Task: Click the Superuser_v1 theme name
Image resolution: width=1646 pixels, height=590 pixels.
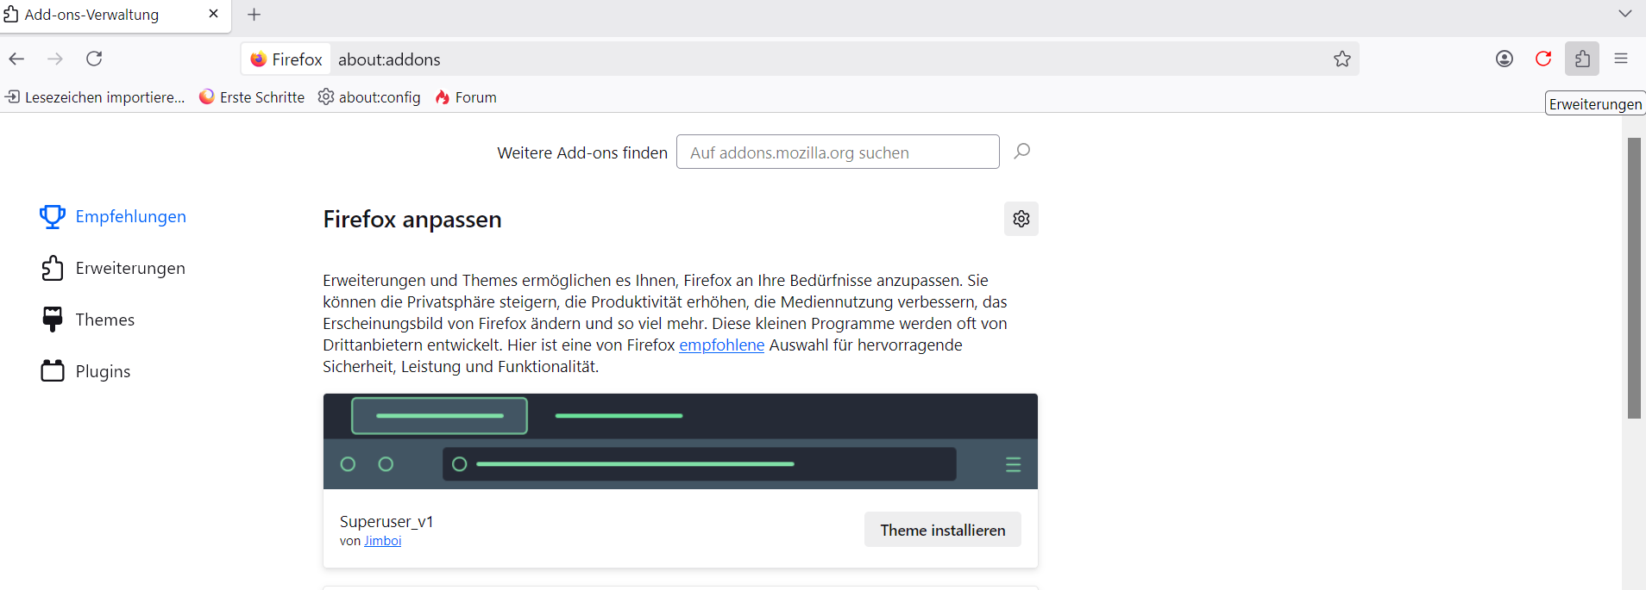Action: (x=386, y=521)
